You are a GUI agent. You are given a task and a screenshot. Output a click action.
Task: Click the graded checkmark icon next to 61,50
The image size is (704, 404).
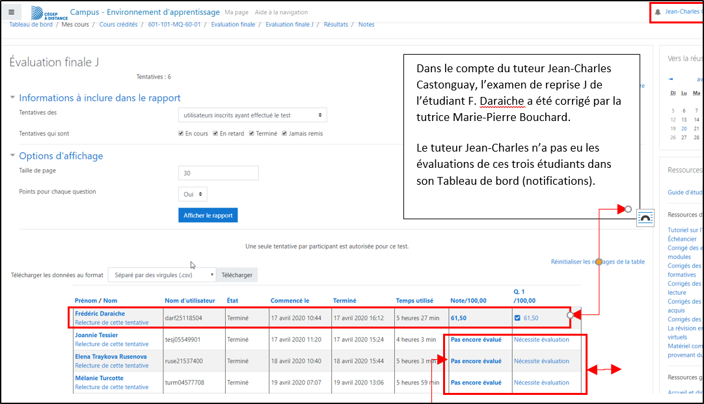click(518, 318)
